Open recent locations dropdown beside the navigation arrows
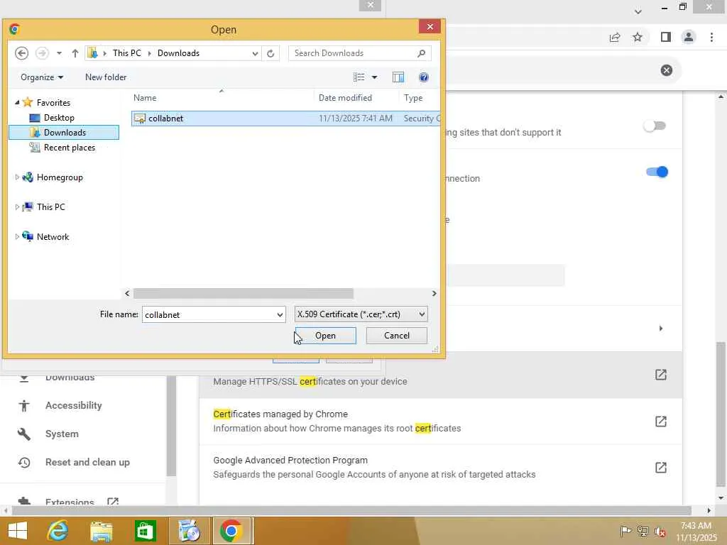727x545 pixels. click(x=60, y=53)
